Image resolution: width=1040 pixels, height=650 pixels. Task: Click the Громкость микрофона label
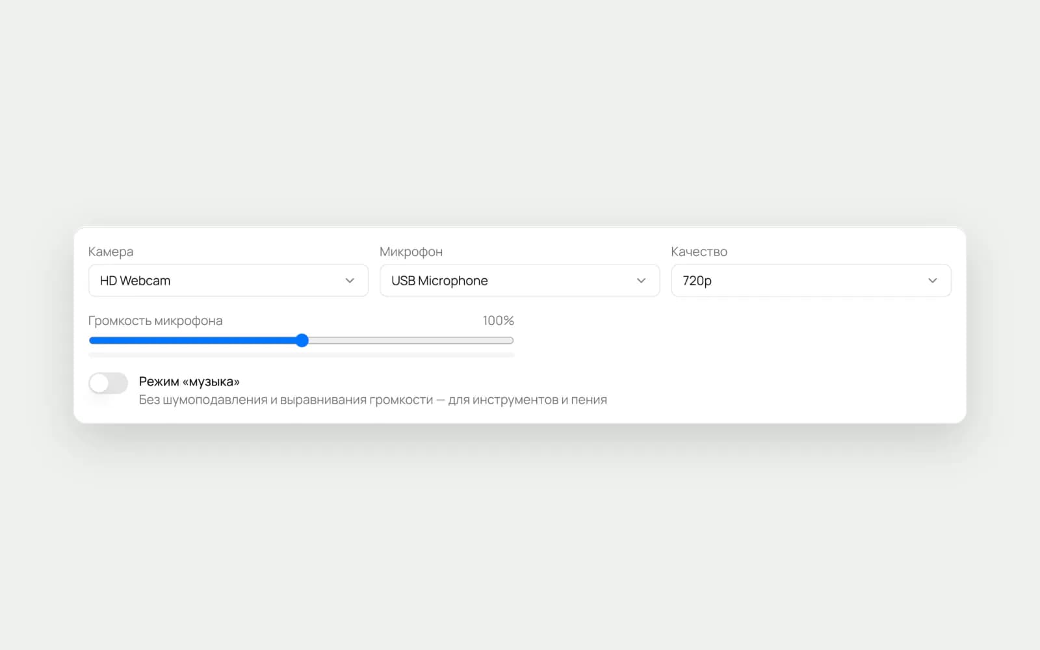tap(155, 320)
